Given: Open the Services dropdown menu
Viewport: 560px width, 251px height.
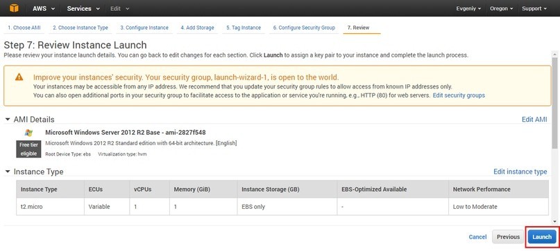Looking at the screenshot, I should click(83, 8).
